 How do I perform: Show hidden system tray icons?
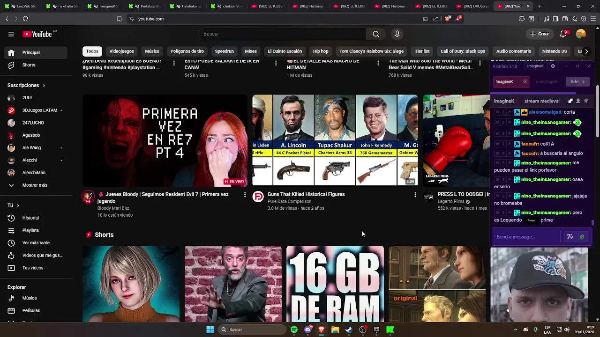pyautogui.click(x=516, y=330)
